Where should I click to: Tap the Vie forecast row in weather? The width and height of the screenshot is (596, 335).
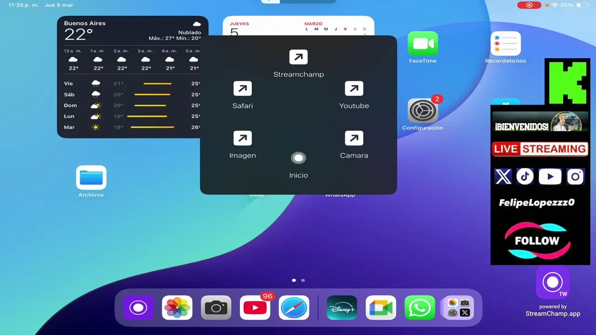click(x=132, y=84)
